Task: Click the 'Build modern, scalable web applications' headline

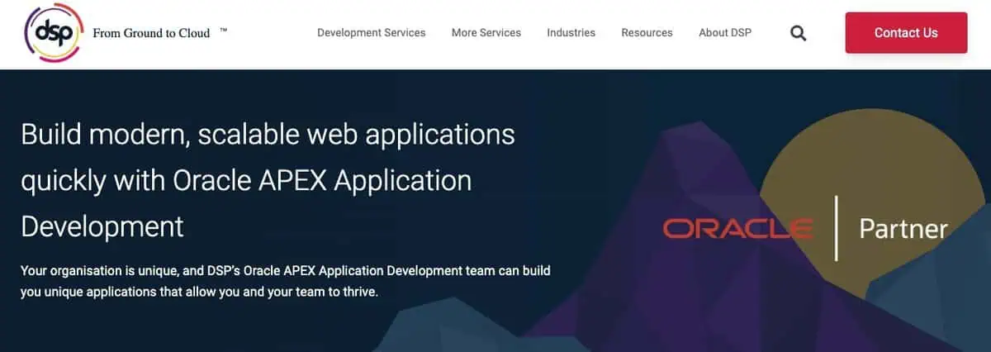Action: coord(268,179)
